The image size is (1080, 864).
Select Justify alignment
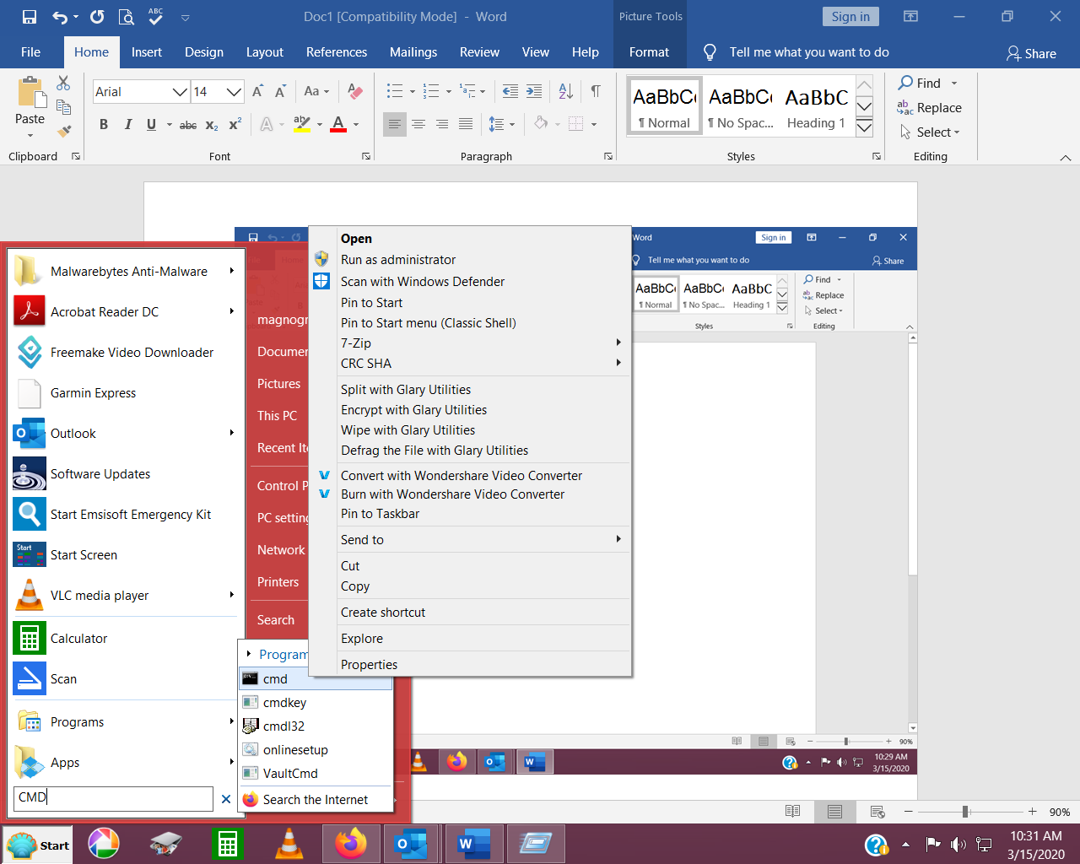pos(465,124)
